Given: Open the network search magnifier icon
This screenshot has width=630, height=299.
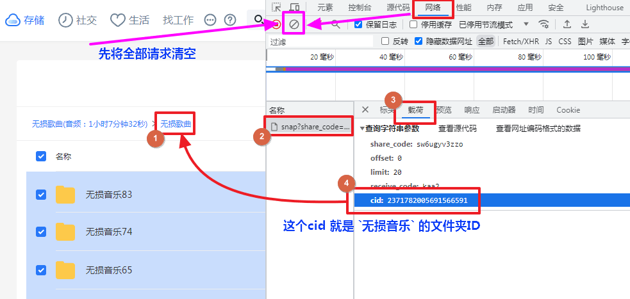Looking at the screenshot, I should click(335, 24).
